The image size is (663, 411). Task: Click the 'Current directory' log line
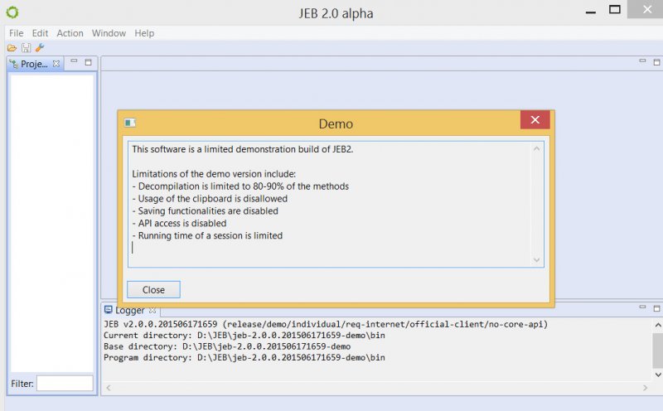tap(244, 336)
